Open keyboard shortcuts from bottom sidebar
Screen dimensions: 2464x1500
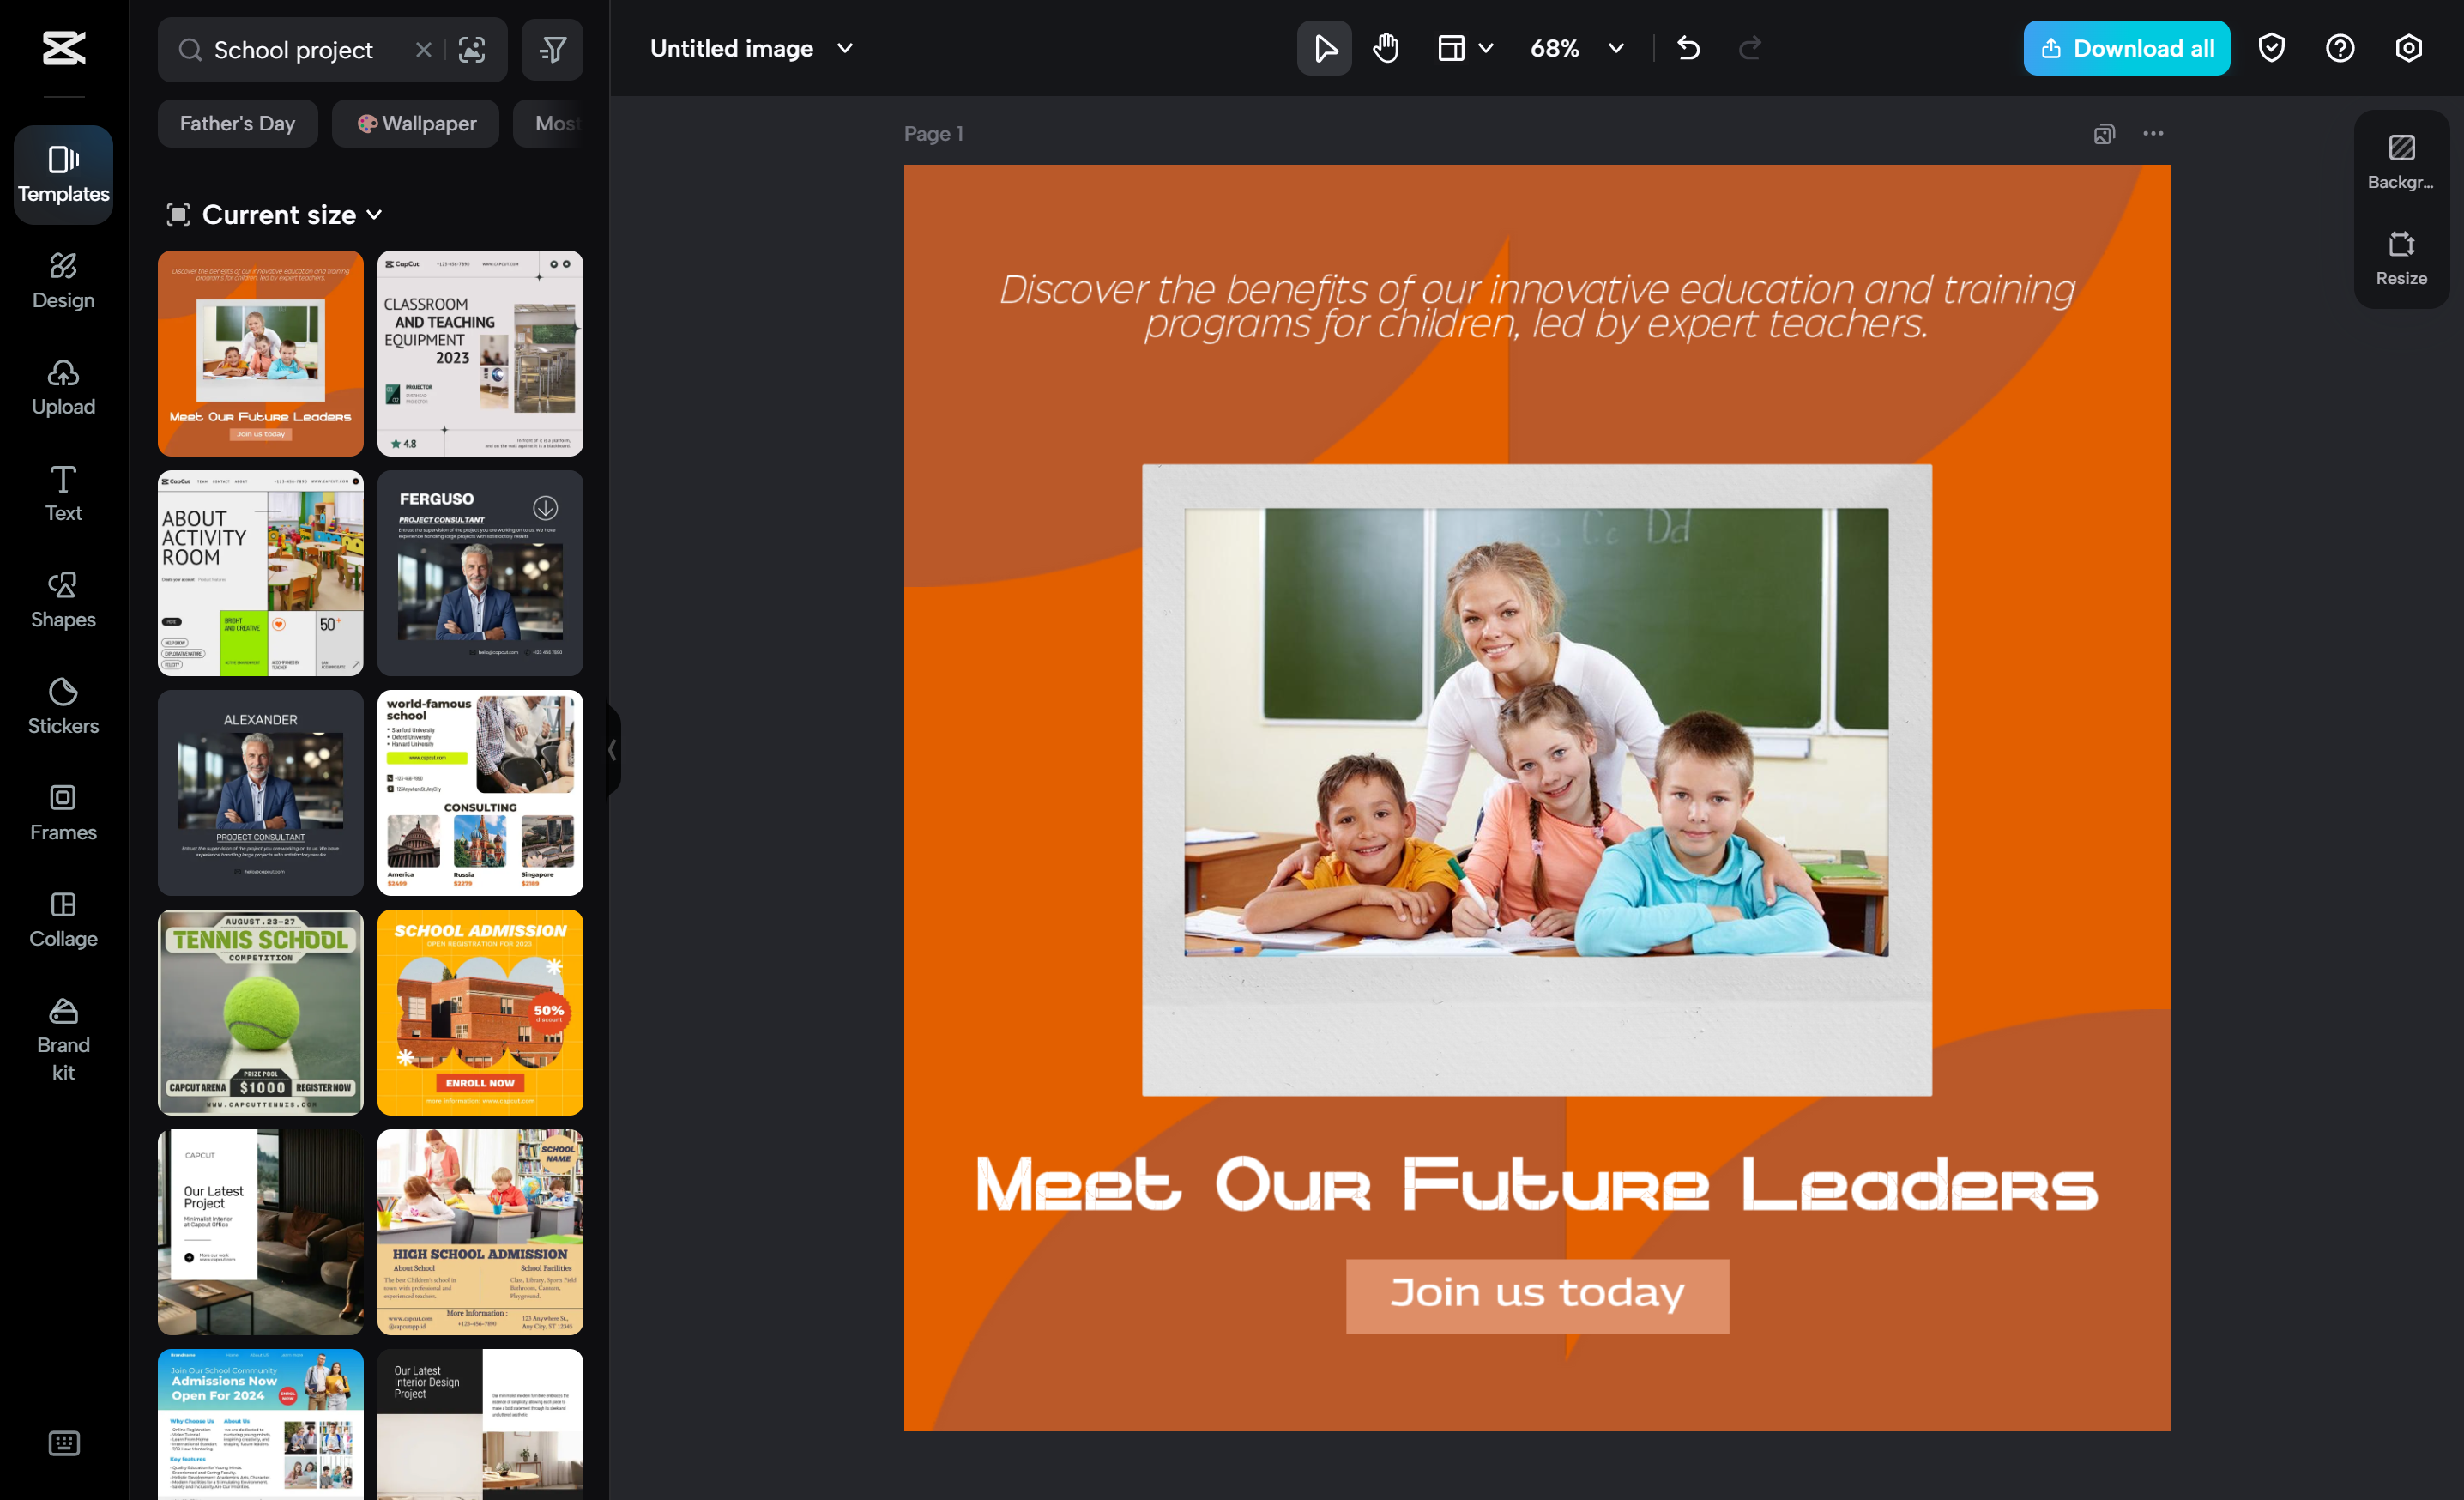(x=63, y=1443)
